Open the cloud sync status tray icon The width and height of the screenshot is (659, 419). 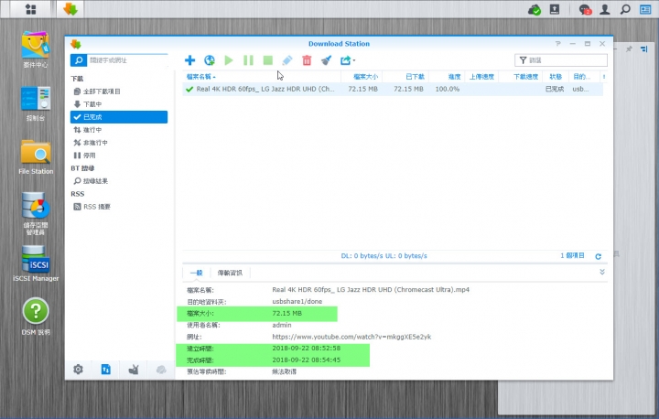click(535, 9)
